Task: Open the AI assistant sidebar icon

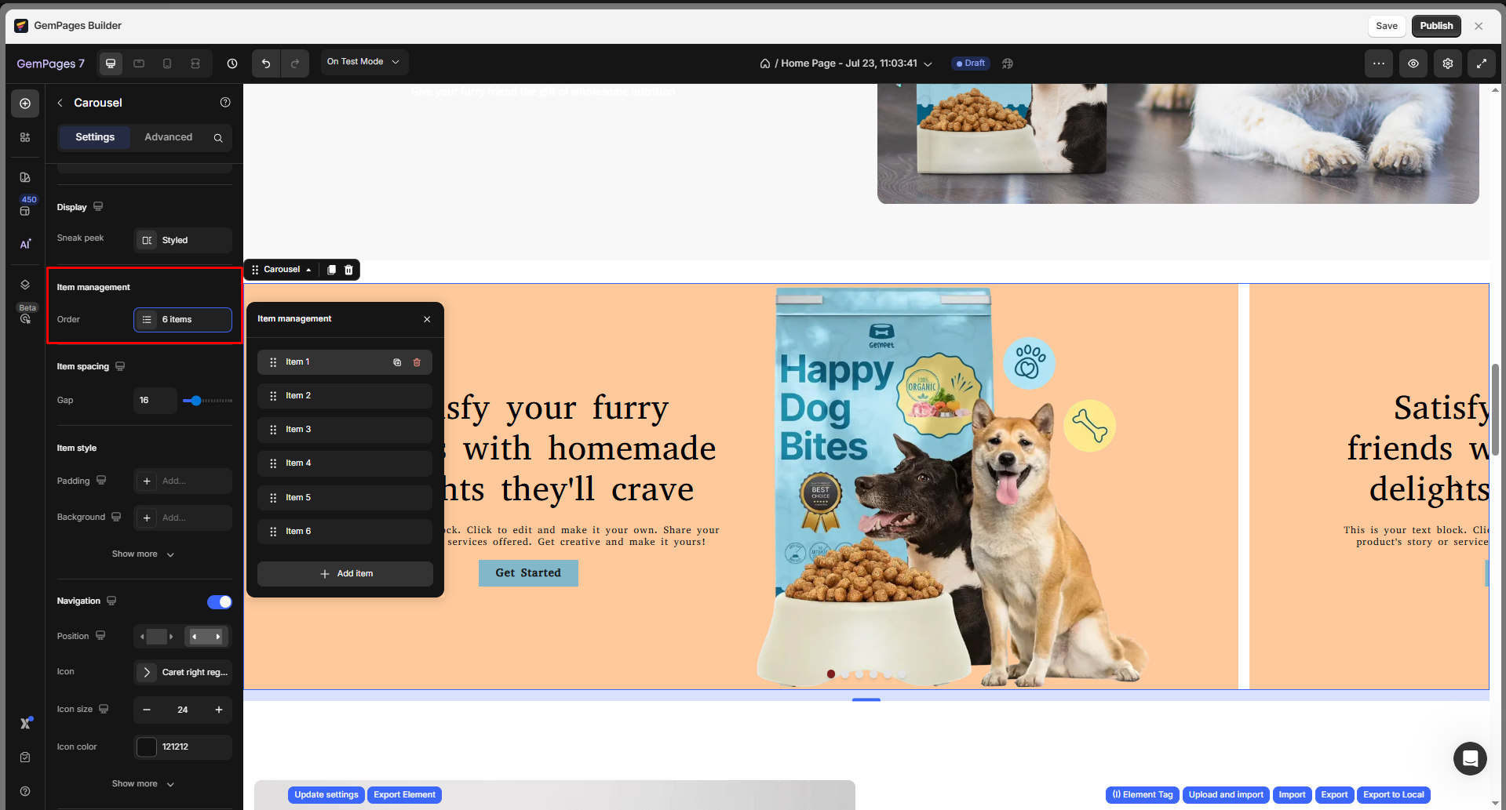Action: [25, 244]
